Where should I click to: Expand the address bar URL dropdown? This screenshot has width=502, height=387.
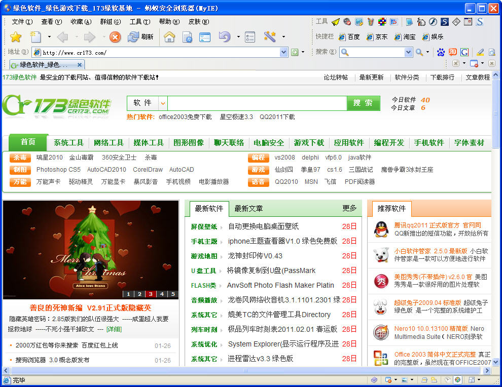coord(283,52)
